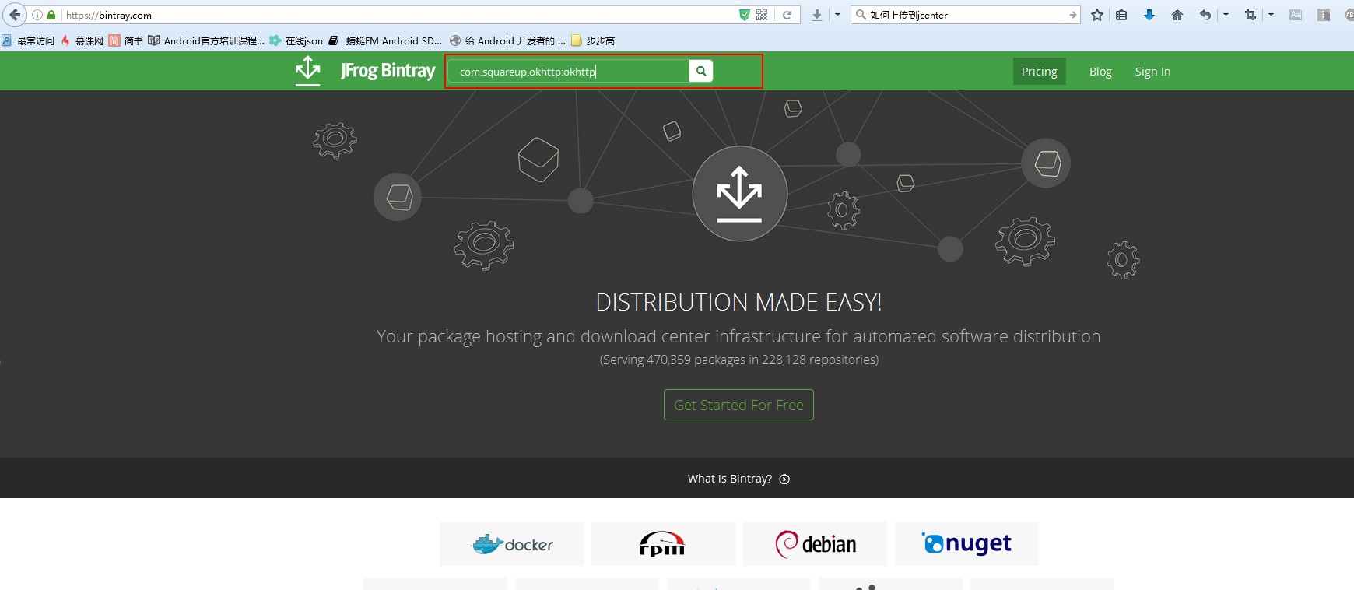
Task: Run search with the white magnifier button
Action: 701,72
